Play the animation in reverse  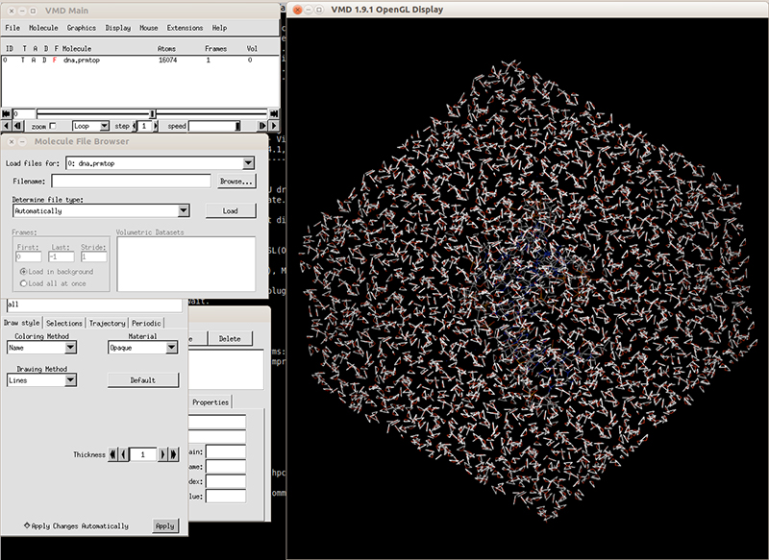point(6,126)
